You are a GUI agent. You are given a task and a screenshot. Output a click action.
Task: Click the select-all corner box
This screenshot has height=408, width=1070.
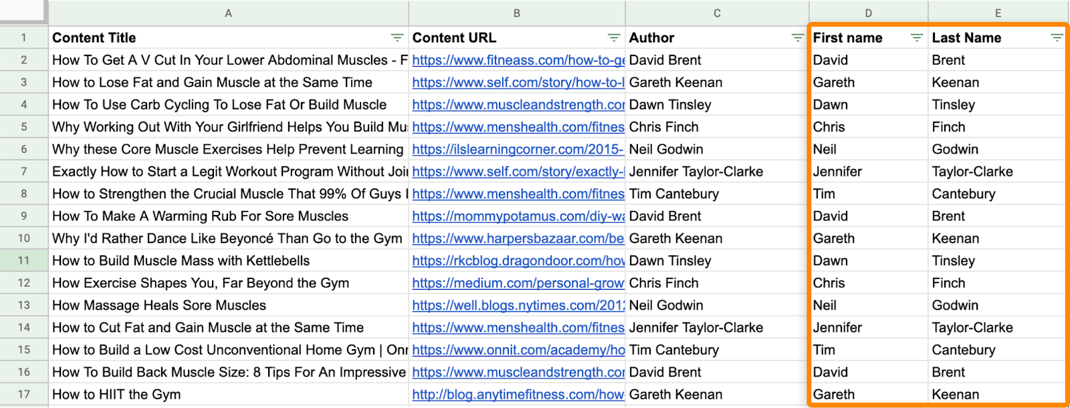(24, 12)
